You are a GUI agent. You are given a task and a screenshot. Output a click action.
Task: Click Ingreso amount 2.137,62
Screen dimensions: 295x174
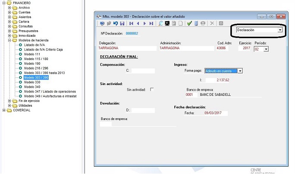[217, 80]
